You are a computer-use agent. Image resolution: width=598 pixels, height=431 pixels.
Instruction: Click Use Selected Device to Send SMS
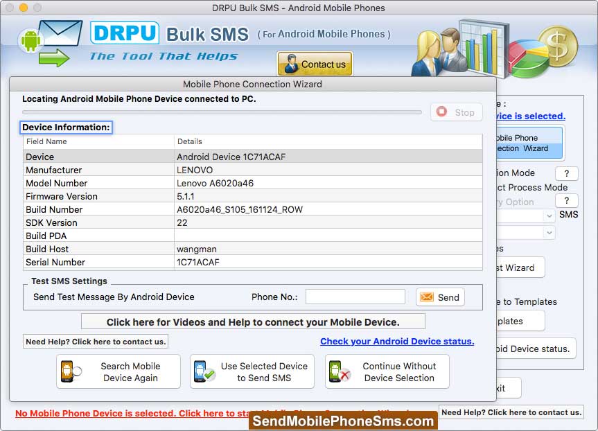pos(252,371)
